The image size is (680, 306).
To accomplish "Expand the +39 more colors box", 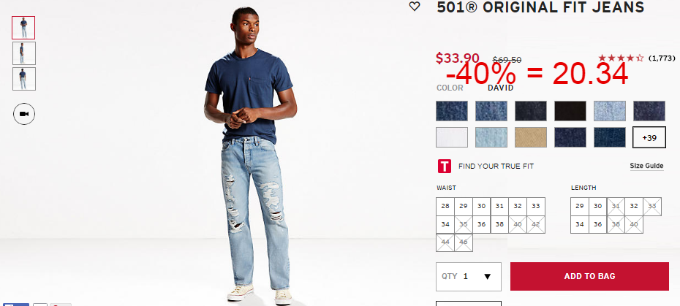I will click(x=649, y=137).
